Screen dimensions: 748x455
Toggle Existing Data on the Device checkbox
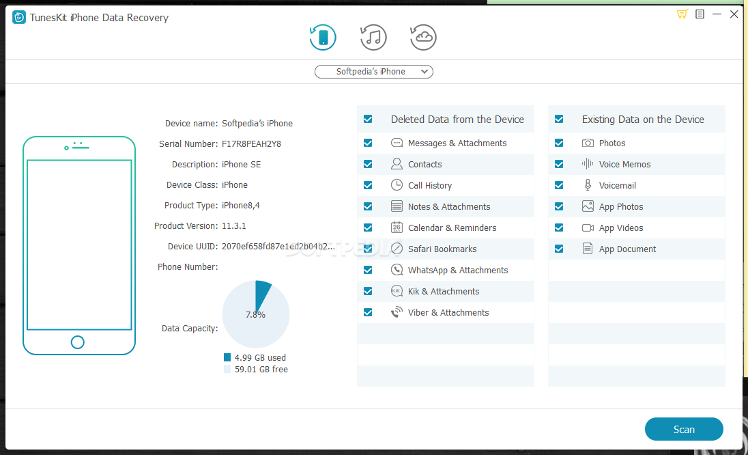pos(559,119)
